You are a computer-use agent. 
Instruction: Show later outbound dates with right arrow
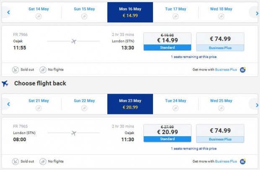click(x=257, y=13)
